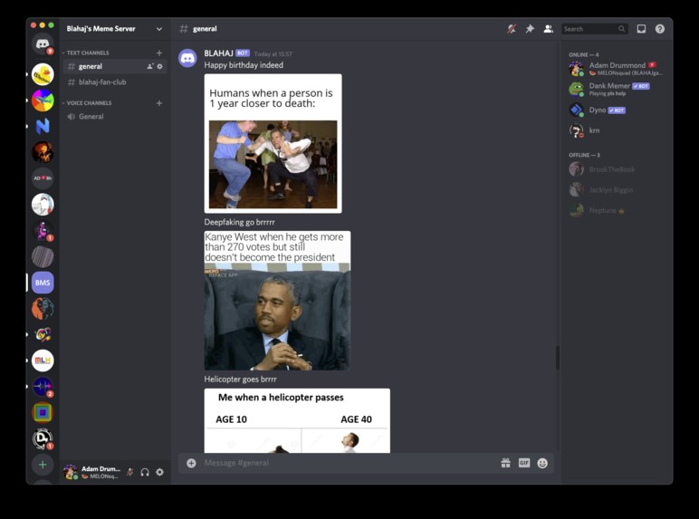This screenshot has height=519, width=699.
Task: Unmute microphone in the user panel
Action: click(129, 472)
